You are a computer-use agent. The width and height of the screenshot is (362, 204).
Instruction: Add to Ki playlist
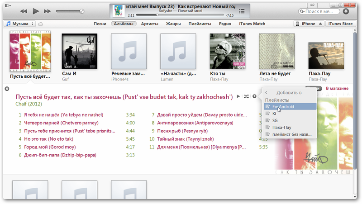(290, 113)
